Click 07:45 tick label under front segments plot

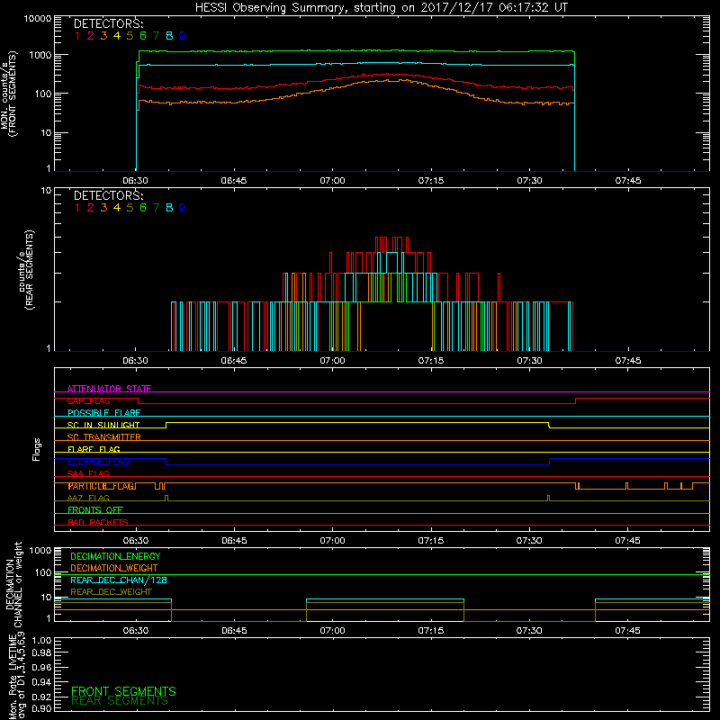point(628,181)
